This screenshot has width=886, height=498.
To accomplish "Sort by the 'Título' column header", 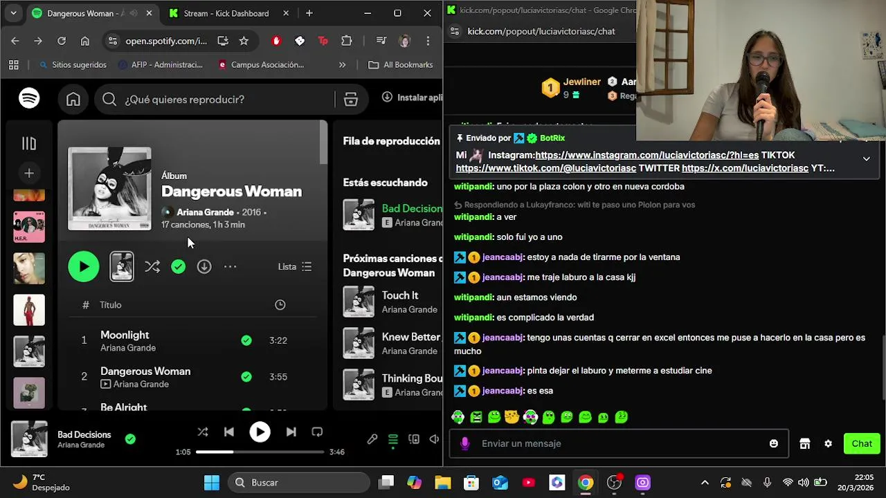I will click(x=111, y=305).
